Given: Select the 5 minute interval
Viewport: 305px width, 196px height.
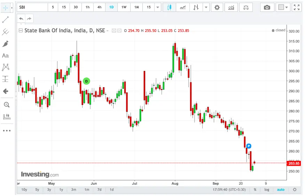Looking at the screenshot, I should tap(53, 7).
